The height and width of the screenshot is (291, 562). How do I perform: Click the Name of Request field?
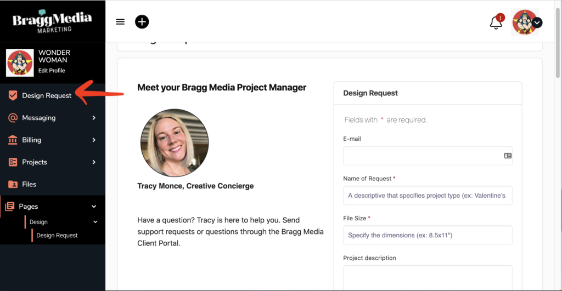click(428, 196)
